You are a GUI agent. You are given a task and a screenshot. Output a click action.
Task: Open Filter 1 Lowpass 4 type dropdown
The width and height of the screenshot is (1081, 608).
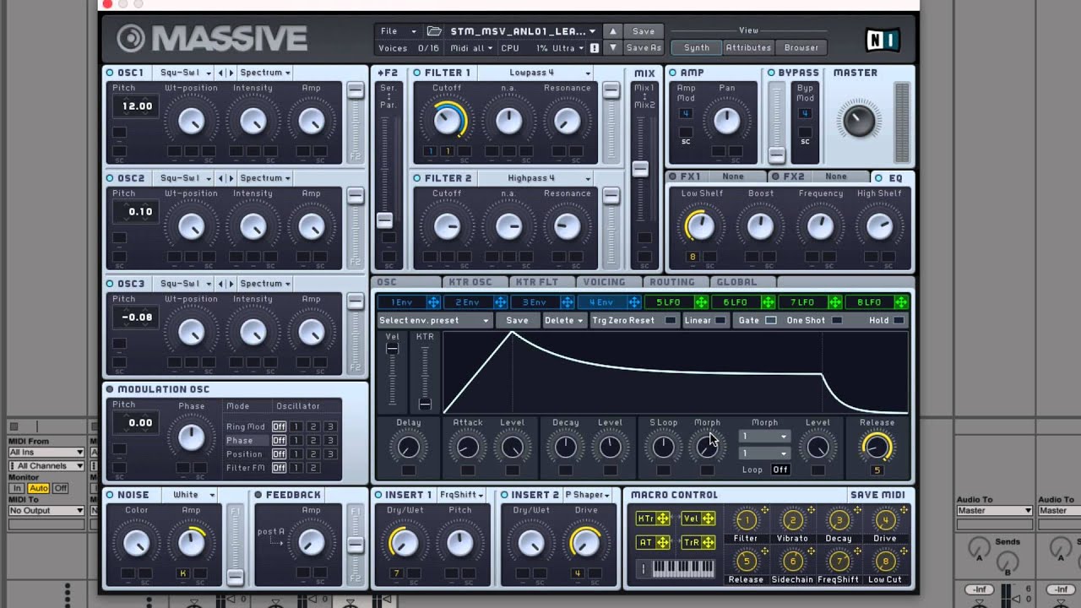536,73
